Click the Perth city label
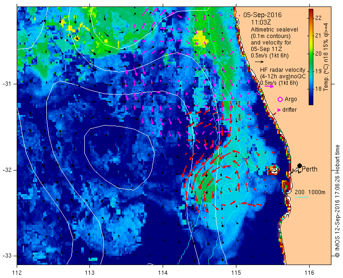343x278 pixels. [x=310, y=169]
